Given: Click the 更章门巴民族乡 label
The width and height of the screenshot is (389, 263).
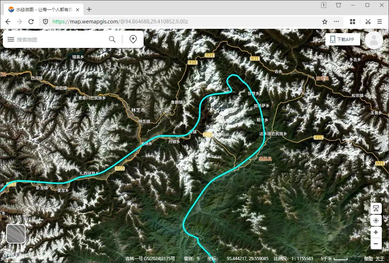Looking at the screenshot, I should point(92,98).
